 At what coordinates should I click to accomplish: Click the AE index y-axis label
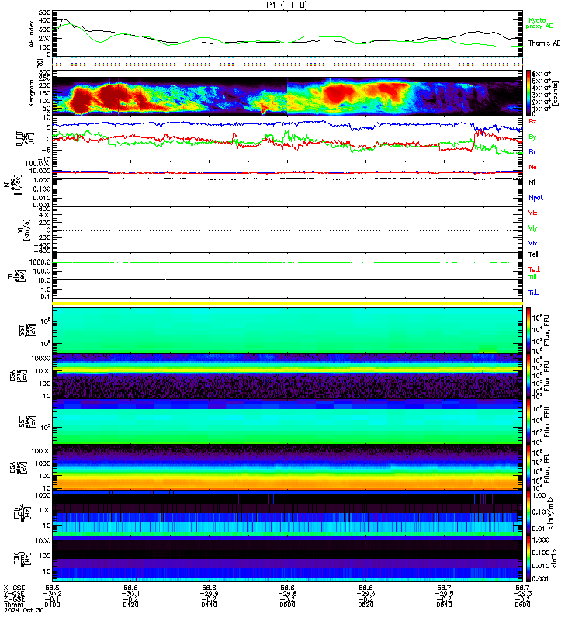pyautogui.click(x=31, y=34)
